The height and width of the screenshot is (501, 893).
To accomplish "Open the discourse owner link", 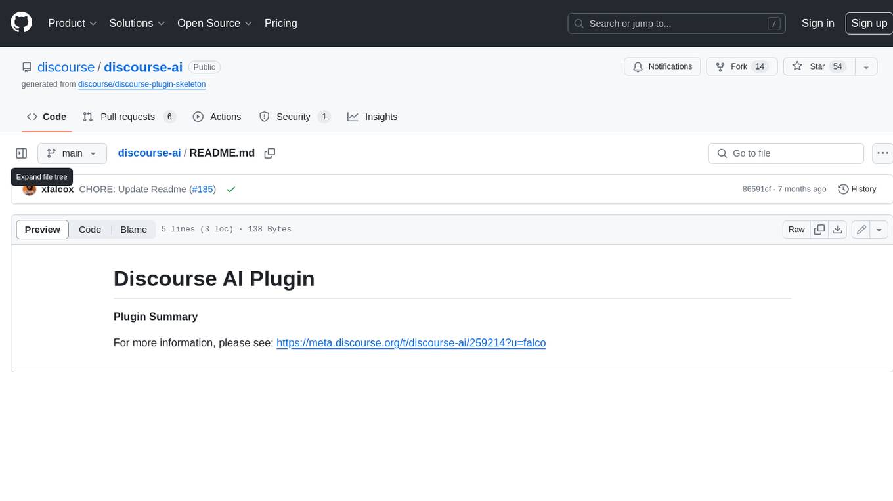I will tap(66, 67).
